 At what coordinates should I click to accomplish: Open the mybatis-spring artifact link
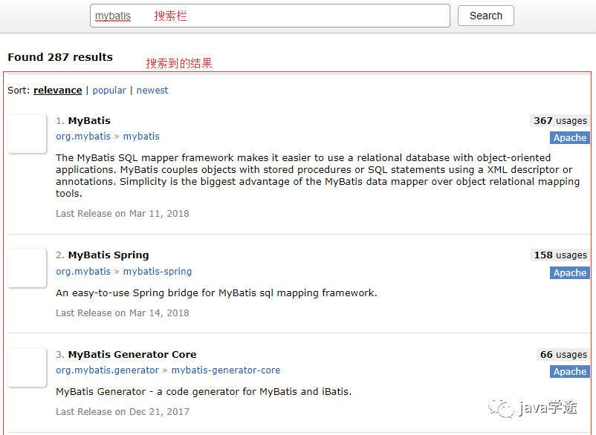[158, 272]
